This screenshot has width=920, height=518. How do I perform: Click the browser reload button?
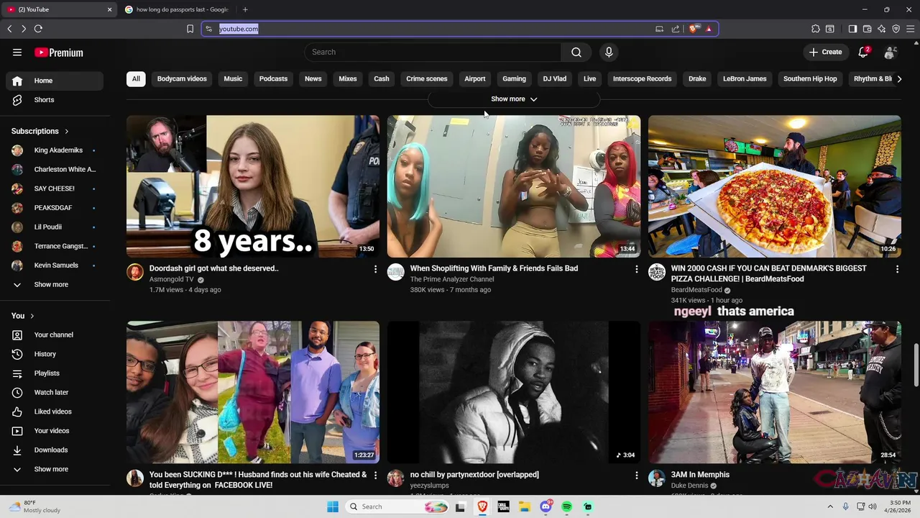point(38,29)
